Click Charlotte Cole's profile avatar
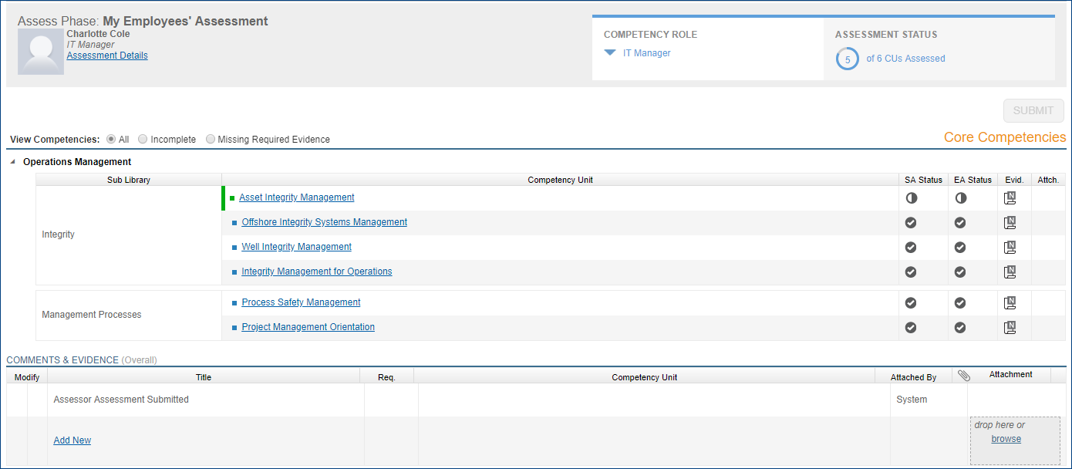The height and width of the screenshot is (469, 1072). pos(41,52)
